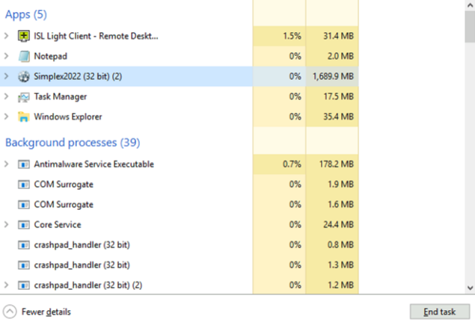This screenshot has width=475, height=325.
Task: Expand the Simplex2022 (32 bit) group
Action: 7,76
